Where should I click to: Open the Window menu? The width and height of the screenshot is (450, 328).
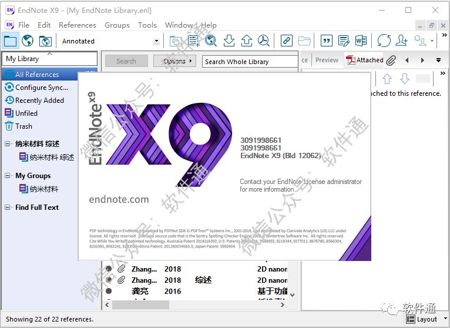(179, 25)
